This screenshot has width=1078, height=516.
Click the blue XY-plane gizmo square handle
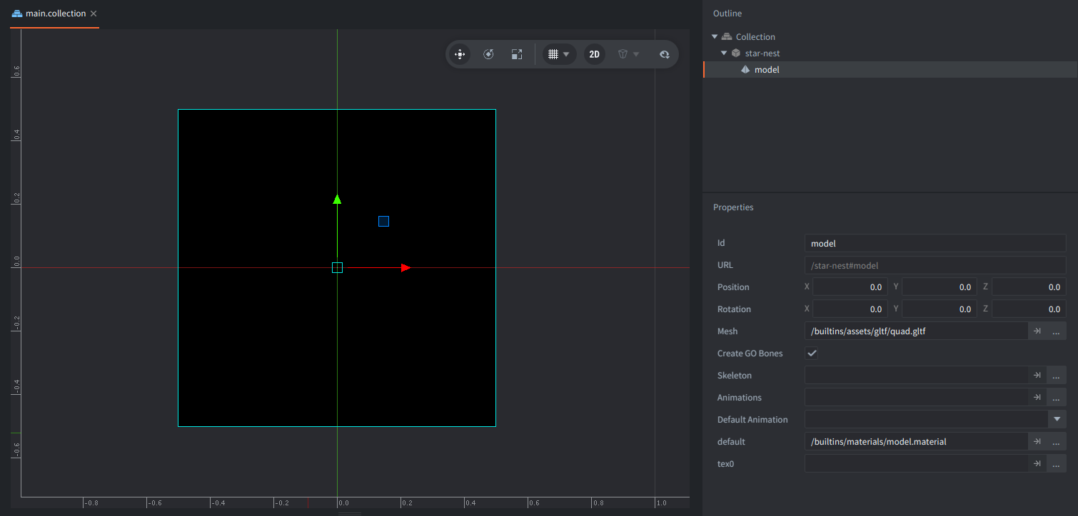pos(383,222)
